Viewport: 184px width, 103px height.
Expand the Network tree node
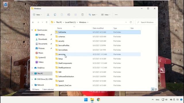[x=32, y=85]
